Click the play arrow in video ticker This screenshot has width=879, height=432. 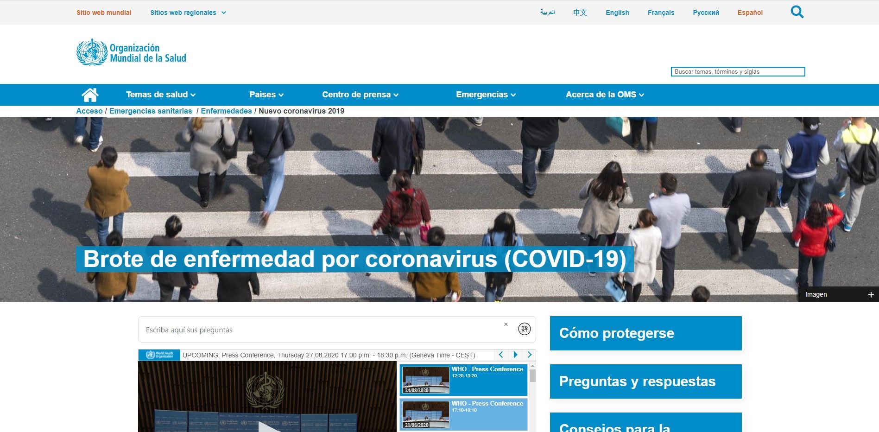[515, 355]
